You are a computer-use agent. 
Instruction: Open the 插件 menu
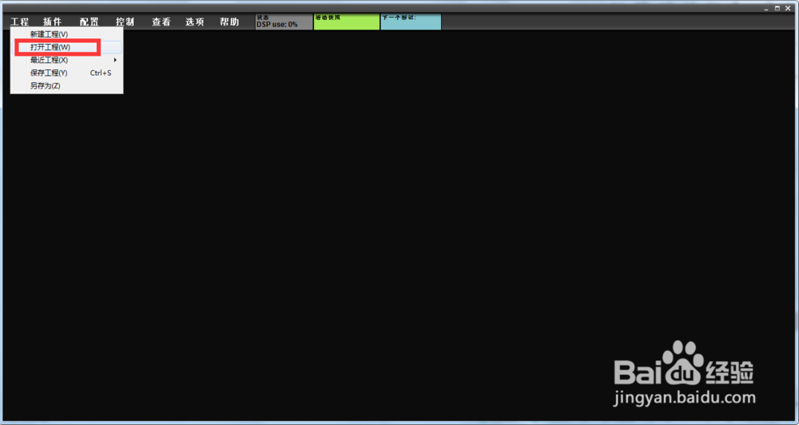(52, 22)
